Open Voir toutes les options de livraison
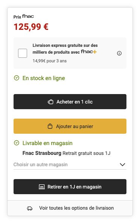 click(x=70, y=208)
